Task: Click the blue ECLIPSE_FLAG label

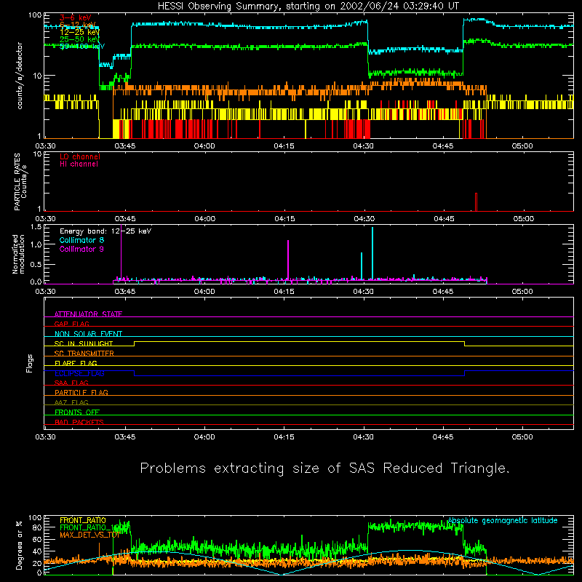Action: 79,373
